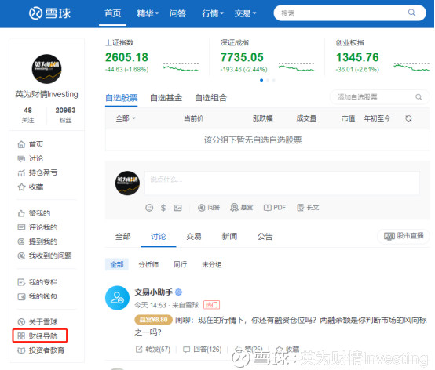Open 持仓盈亏 in the sidebar
The width and height of the screenshot is (435, 370).
tap(38, 172)
